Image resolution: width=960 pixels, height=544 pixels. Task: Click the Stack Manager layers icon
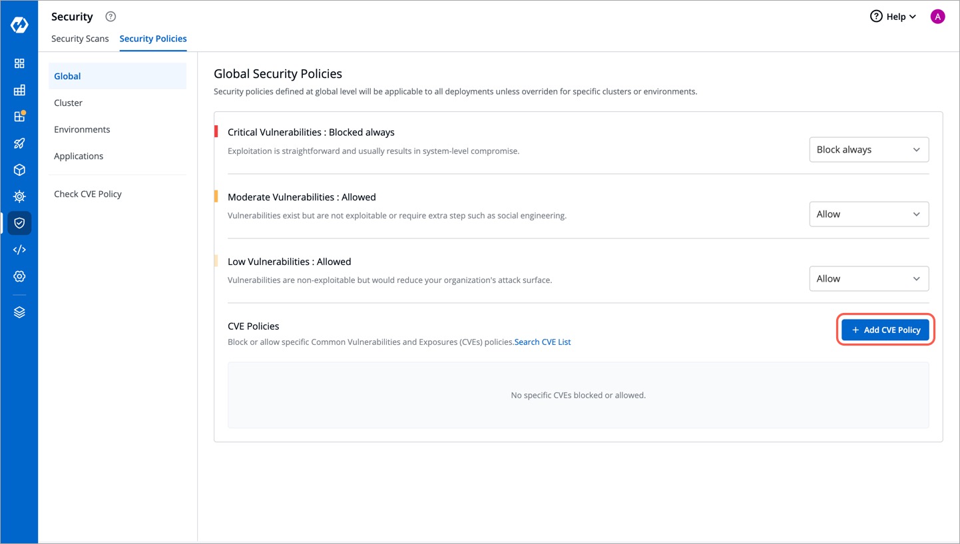click(19, 312)
